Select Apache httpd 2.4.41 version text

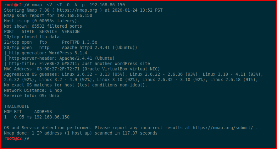click(86, 48)
